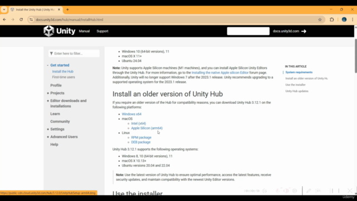Viewport: 357px width, 201px height.
Task: Close the Install the Unity Hub tab
Action: coord(59,9)
